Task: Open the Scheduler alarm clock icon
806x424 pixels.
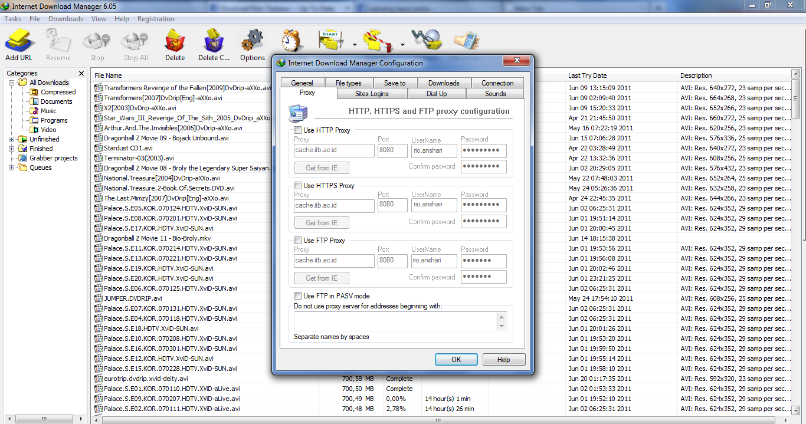Action: pos(291,41)
